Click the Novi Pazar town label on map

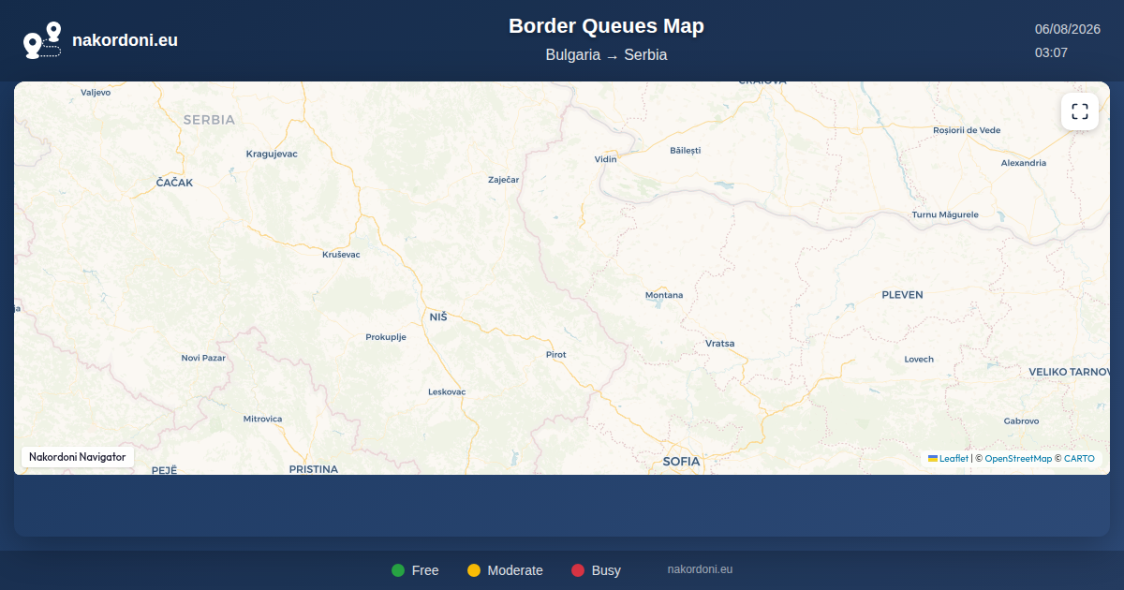click(x=203, y=358)
